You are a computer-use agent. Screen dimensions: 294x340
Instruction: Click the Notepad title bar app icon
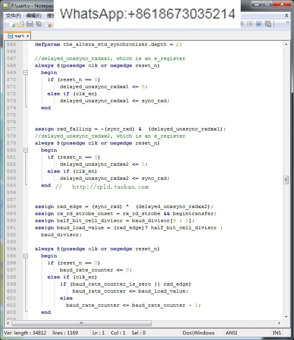(7, 5)
